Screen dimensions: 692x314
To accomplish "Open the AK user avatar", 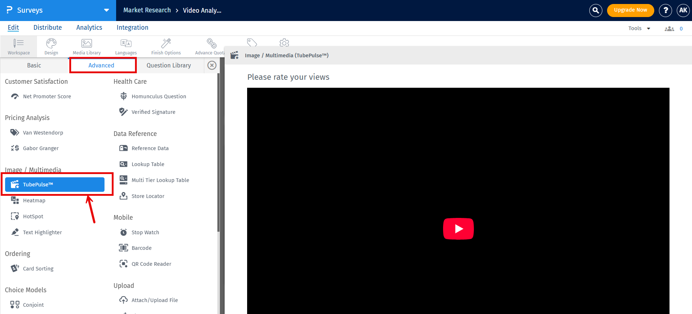I will pyautogui.click(x=683, y=11).
